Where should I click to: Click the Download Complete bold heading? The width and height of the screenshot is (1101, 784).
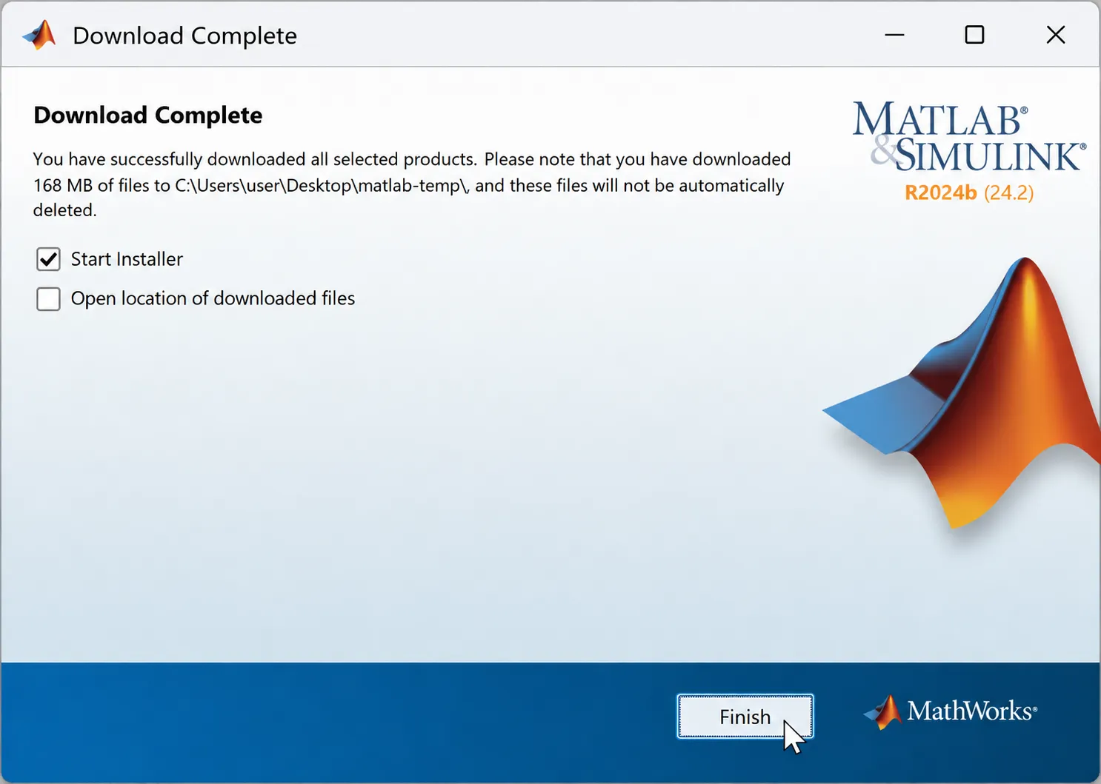click(x=148, y=115)
